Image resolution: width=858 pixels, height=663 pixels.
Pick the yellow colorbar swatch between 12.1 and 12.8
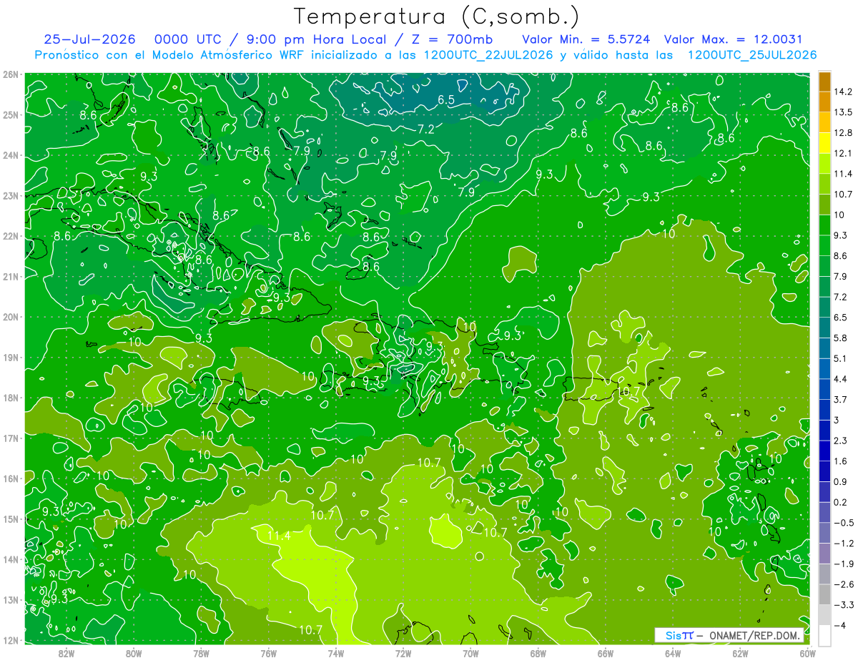pyautogui.click(x=824, y=143)
